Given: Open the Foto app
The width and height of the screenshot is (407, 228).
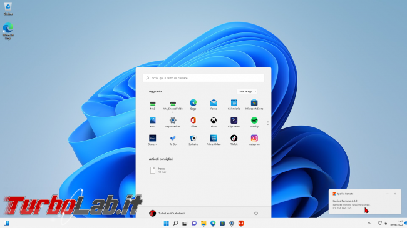Looking at the screenshot, I should point(152,122).
